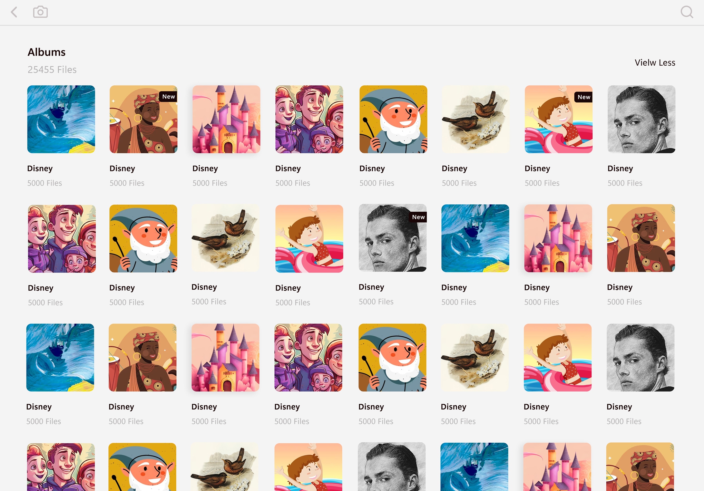Click 5000 Files under first-row birds album
Screen dimensions: 704x491
coord(459,183)
